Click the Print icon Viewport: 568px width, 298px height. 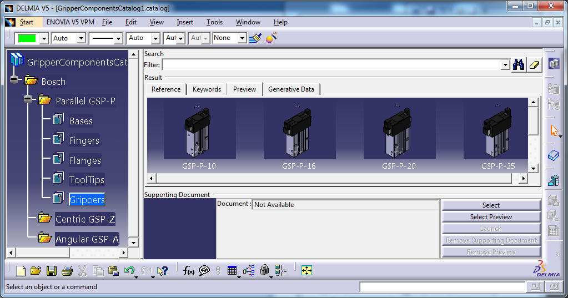pos(67,270)
